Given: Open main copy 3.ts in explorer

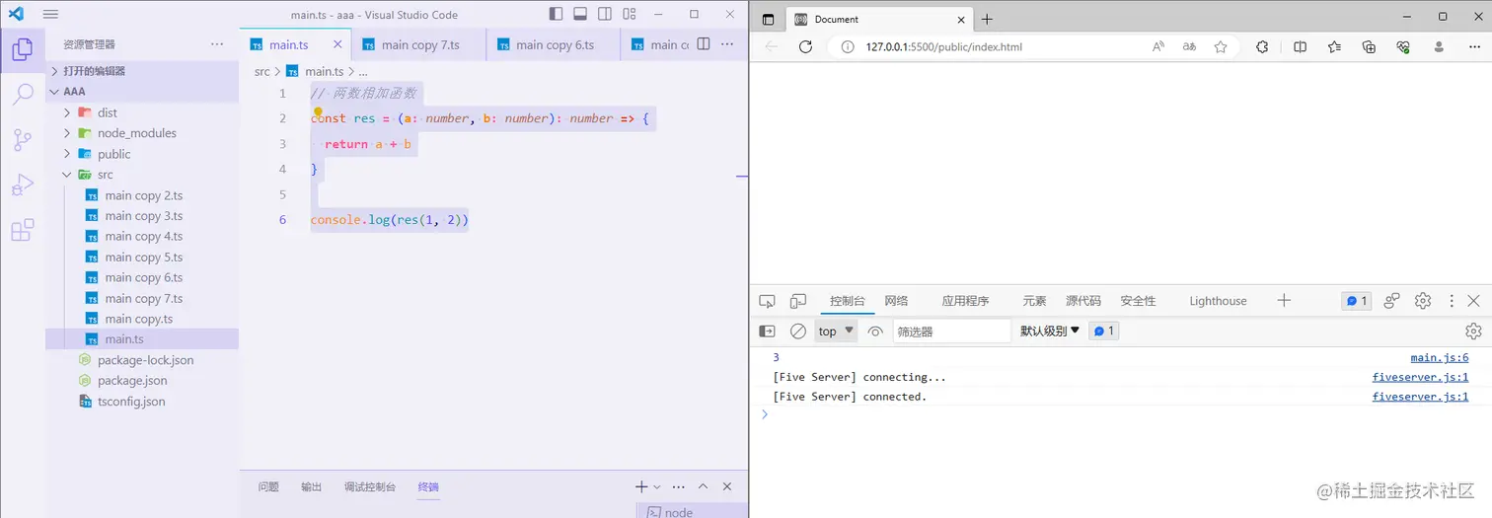Looking at the screenshot, I should pyautogui.click(x=142, y=216).
